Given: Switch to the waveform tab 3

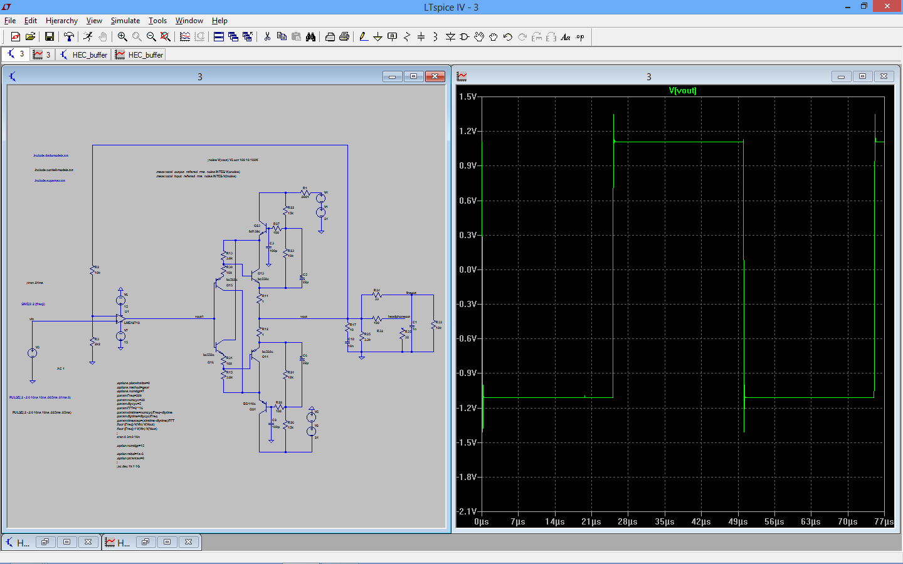Looking at the screenshot, I should tap(42, 55).
